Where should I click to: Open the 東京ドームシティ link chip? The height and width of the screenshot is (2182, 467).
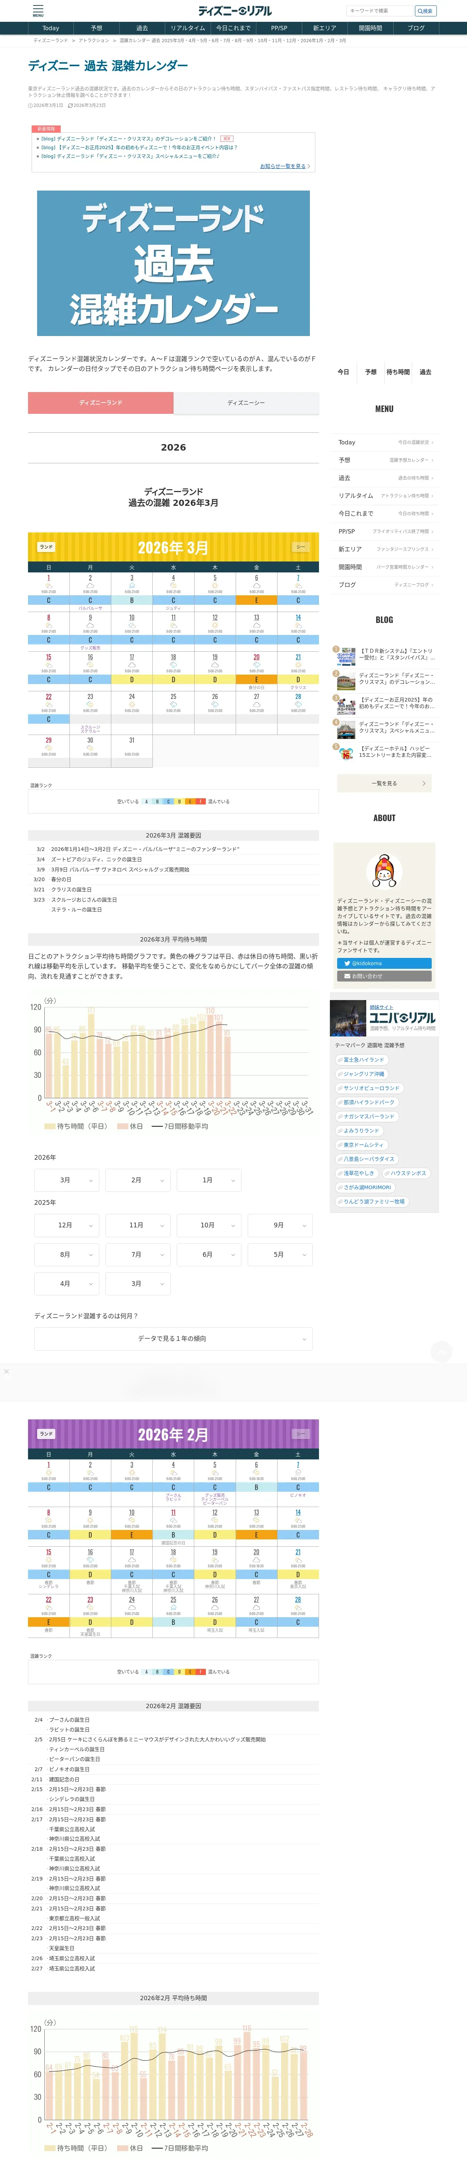(361, 1144)
